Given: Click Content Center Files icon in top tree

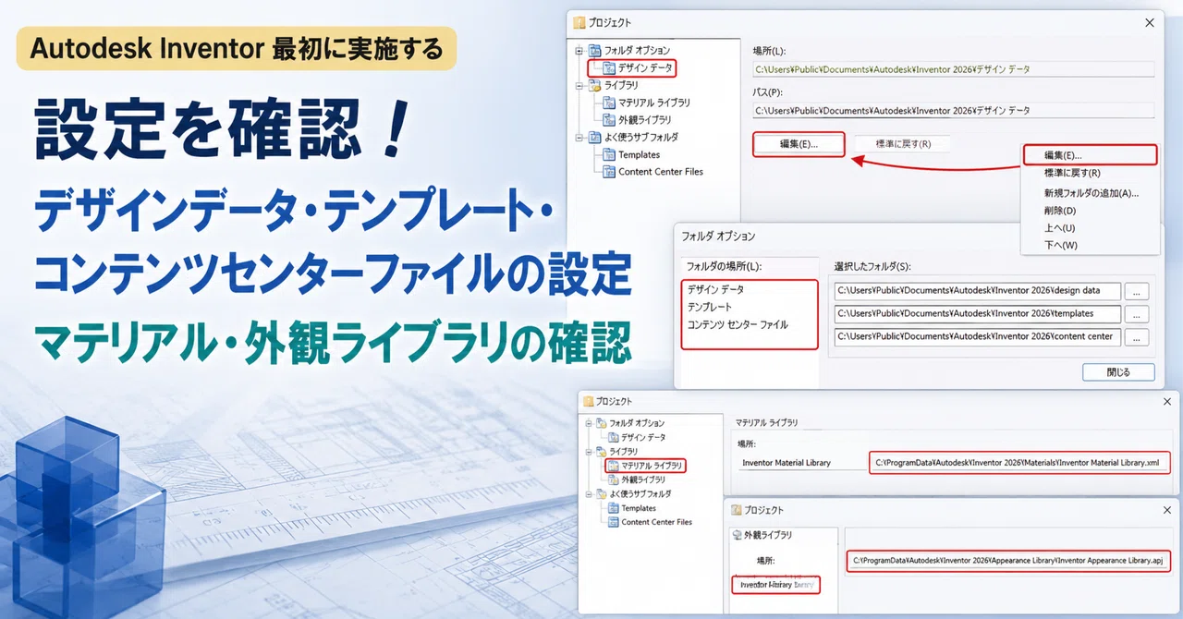Looking at the screenshot, I should (610, 172).
